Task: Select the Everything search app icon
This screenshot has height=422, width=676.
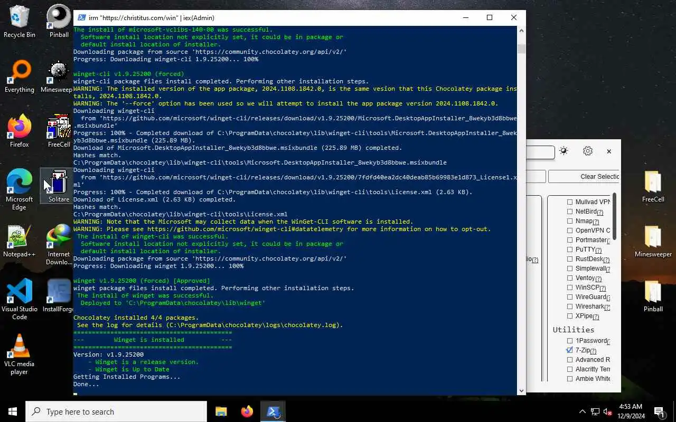Action: click(20, 76)
